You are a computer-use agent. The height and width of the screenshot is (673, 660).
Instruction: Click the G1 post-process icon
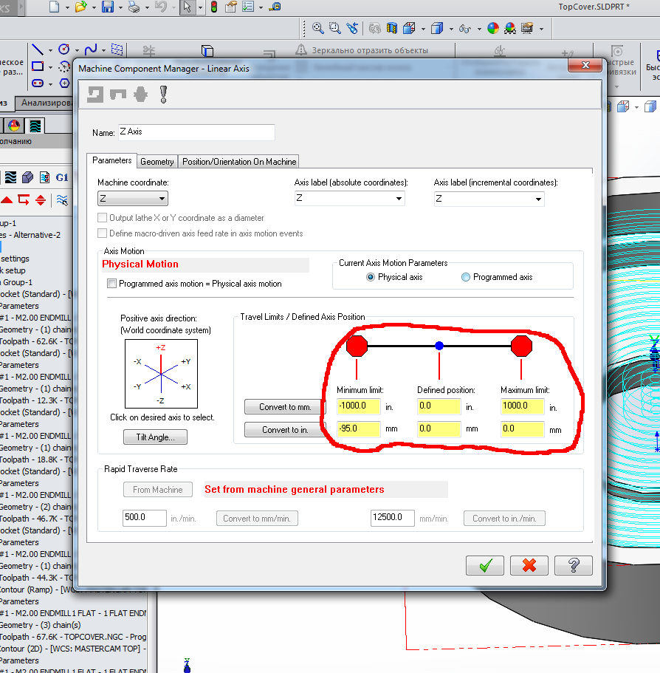(62, 177)
